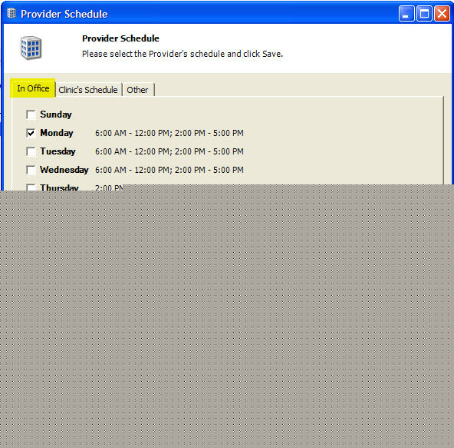Maximize the Provider Schedule window
454x448 pixels.
(424, 13)
